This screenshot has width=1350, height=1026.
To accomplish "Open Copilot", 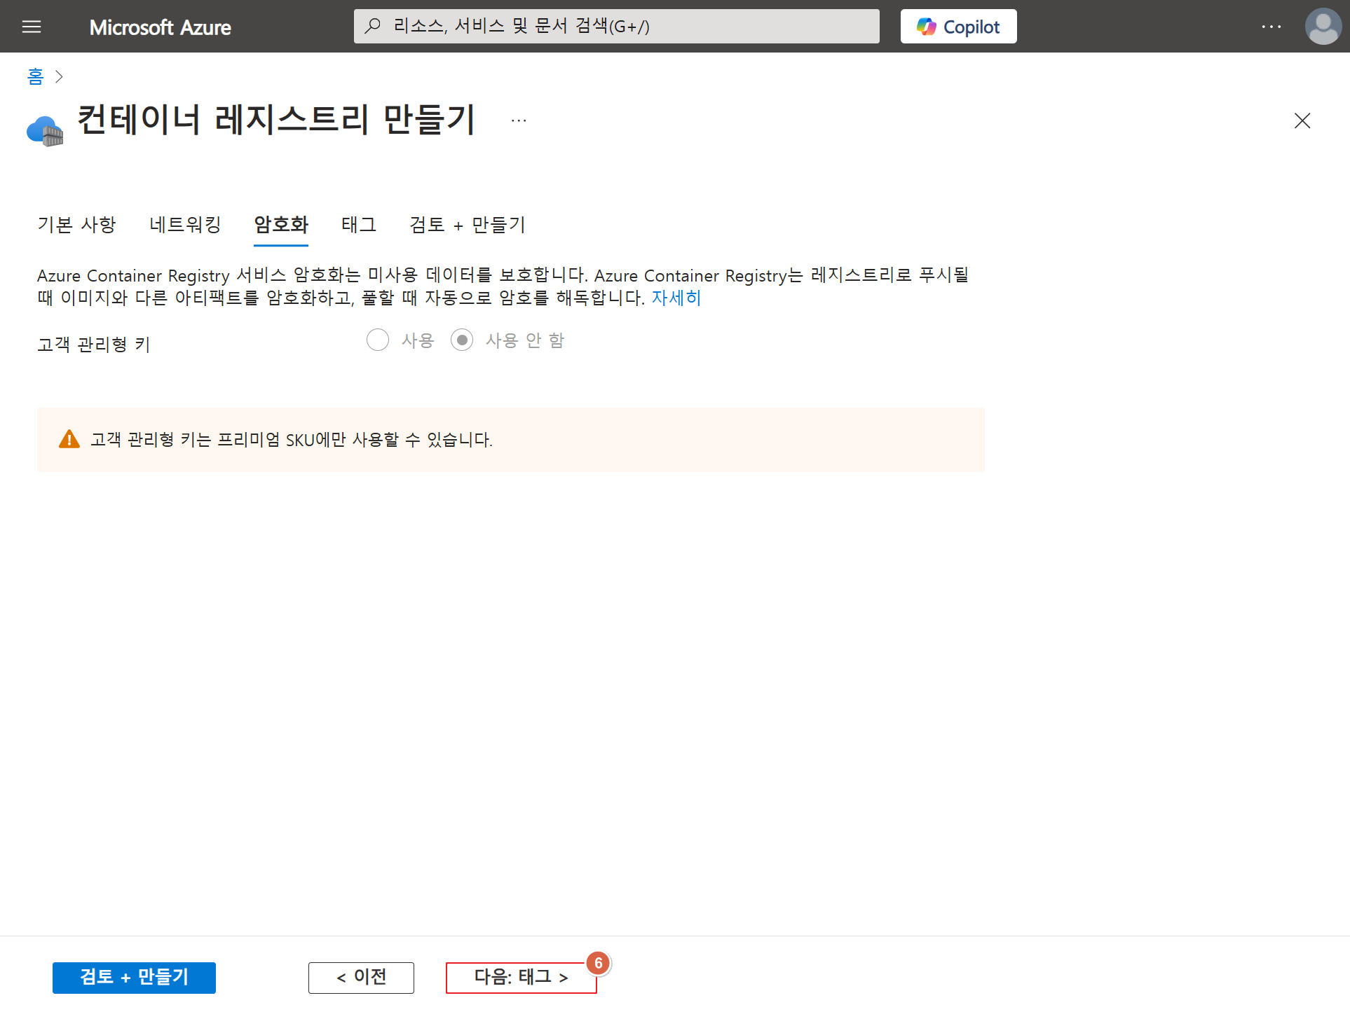I will [x=958, y=26].
